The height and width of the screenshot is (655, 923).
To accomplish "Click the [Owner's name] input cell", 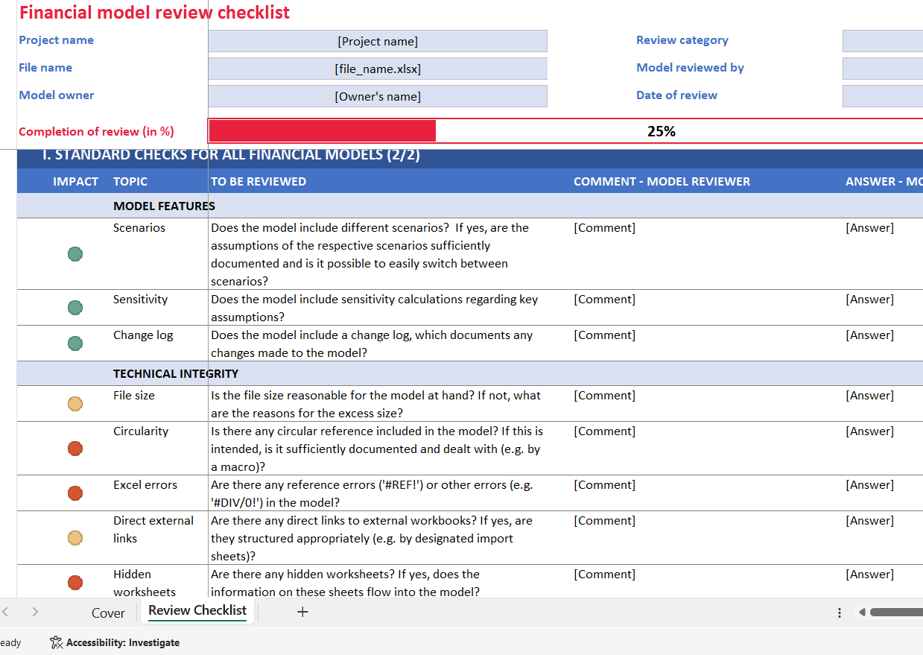I will 378,96.
